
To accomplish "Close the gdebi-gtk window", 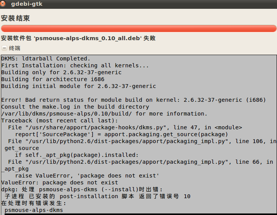I will 2,3.
